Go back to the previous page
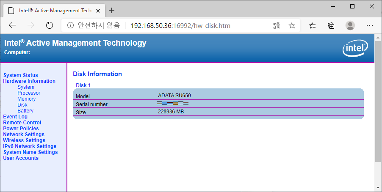This screenshot has height=192, width=382. (12, 25)
